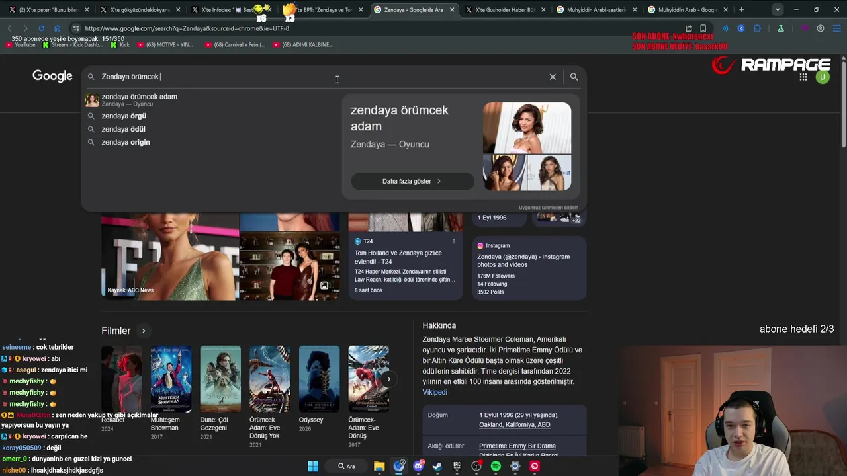Open Muhteşem Showman movie poster
The height and width of the screenshot is (476, 847).
[x=171, y=379]
